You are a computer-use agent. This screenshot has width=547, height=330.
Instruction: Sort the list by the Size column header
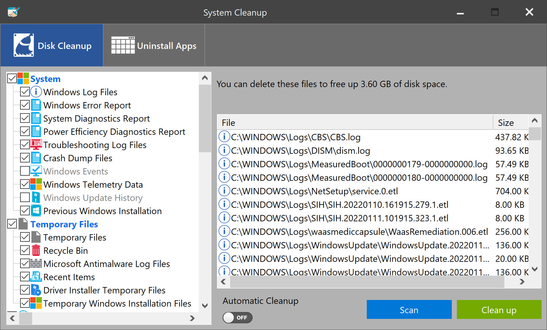pos(511,123)
